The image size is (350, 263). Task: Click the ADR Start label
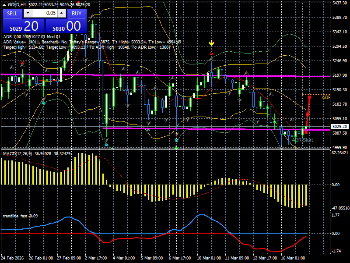(302, 140)
